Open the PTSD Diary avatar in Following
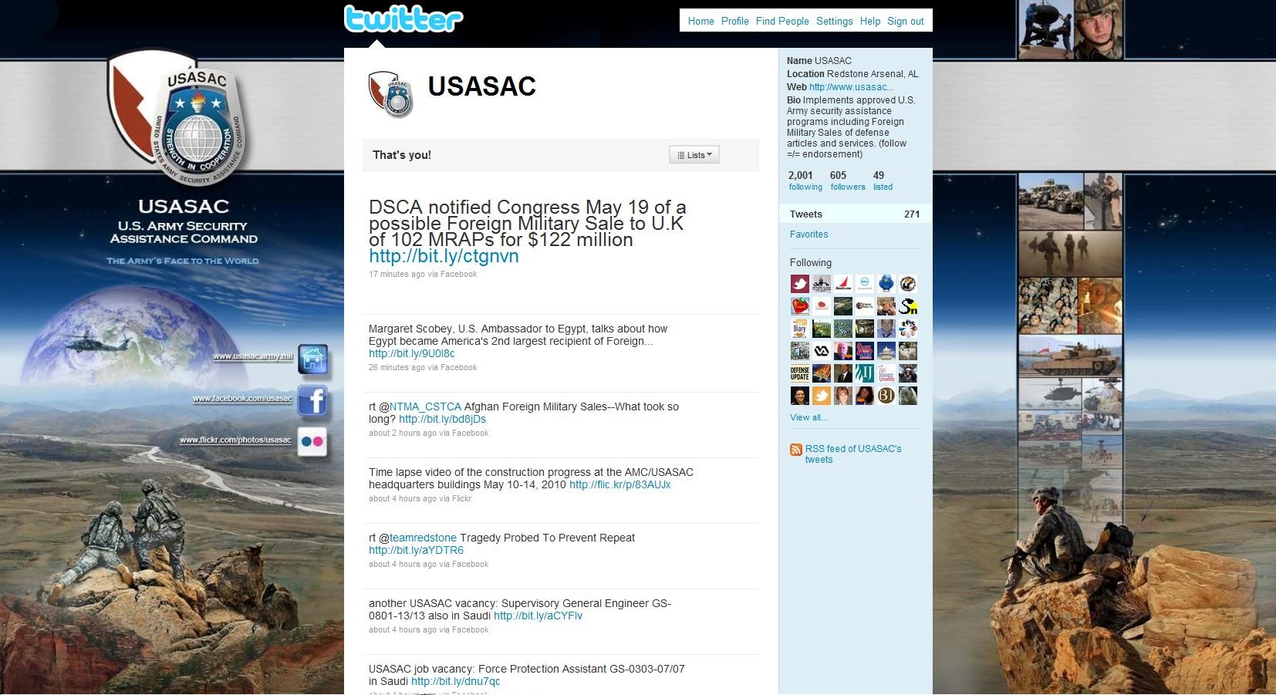The width and height of the screenshot is (1276, 695). (x=800, y=329)
